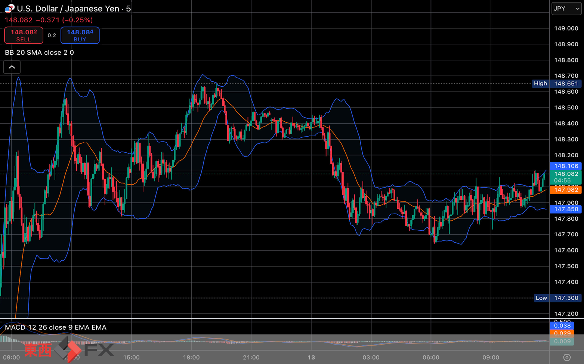
Task: Click the 13 date marker on time axis
Action: point(311,357)
